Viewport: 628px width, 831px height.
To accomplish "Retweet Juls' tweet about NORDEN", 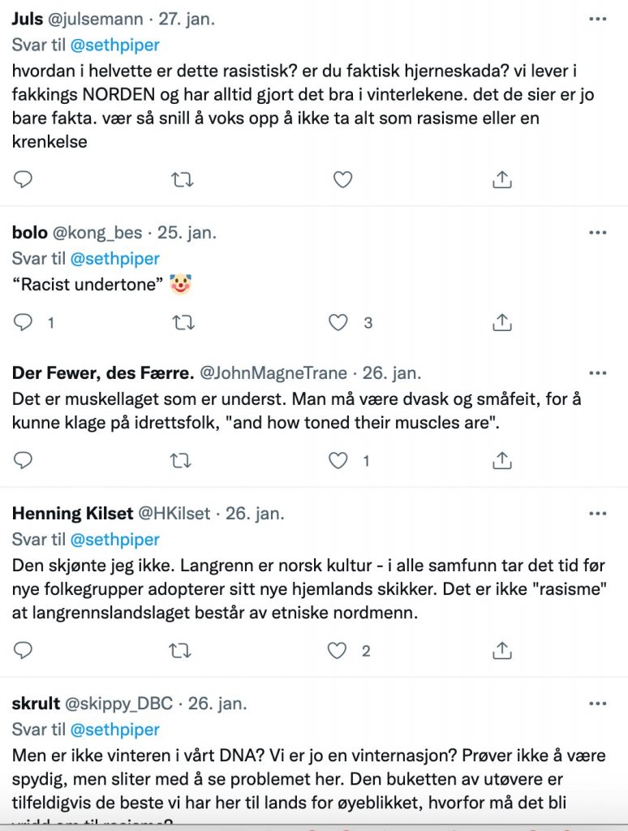I will coord(183,179).
